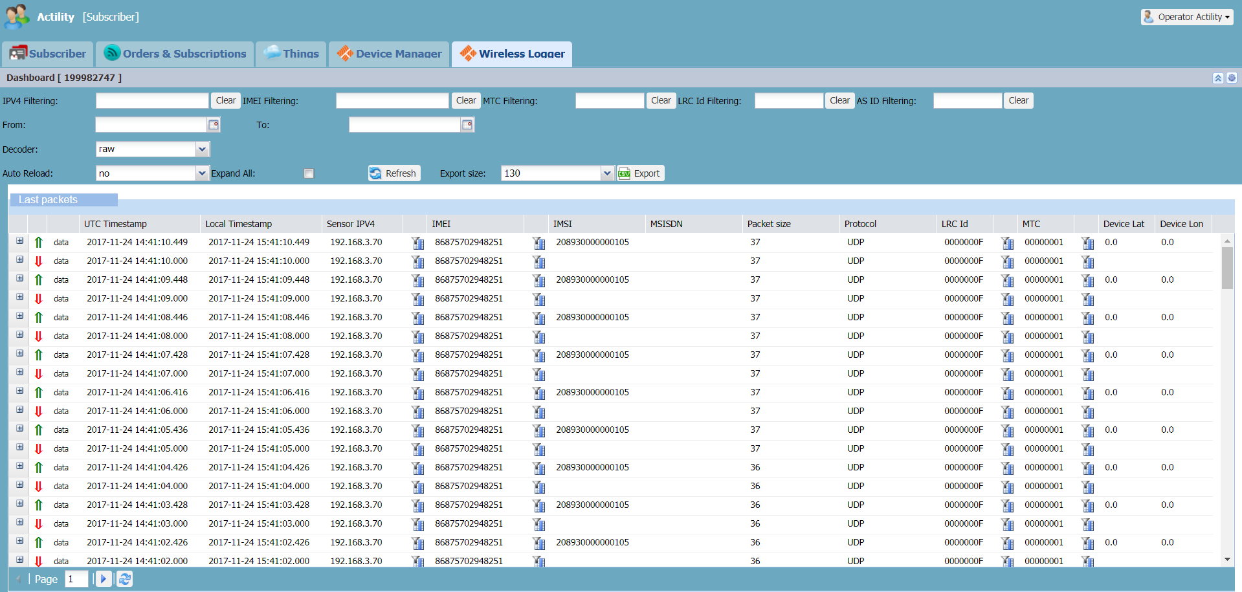The height and width of the screenshot is (592, 1242).
Task: Open the To date calendar picker icon
Action: click(467, 125)
